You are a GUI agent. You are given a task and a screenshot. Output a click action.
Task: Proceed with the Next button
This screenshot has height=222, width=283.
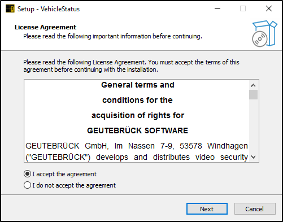[x=207, y=208]
